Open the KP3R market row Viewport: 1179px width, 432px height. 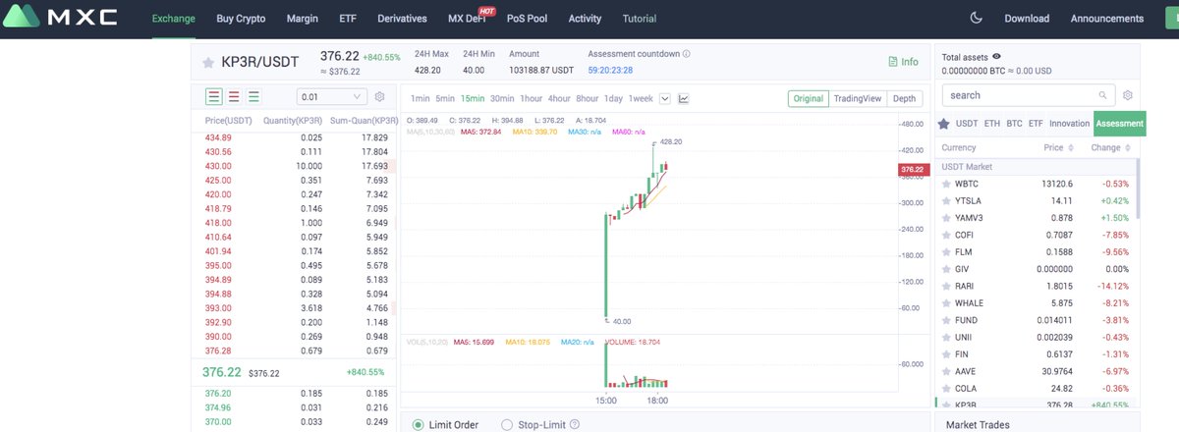[x=1037, y=405]
